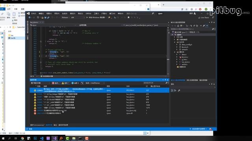Viewport: 252px width, 141px height.
Task: Click the Properties wrench icon in Solution Explorer
Action: [x=204, y=26]
